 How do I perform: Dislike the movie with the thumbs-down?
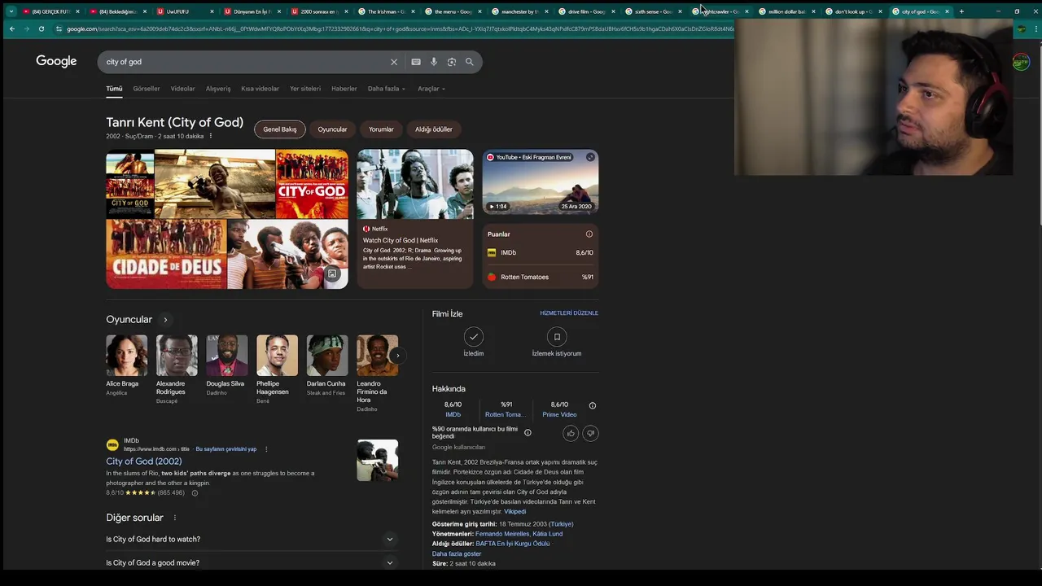click(x=591, y=433)
